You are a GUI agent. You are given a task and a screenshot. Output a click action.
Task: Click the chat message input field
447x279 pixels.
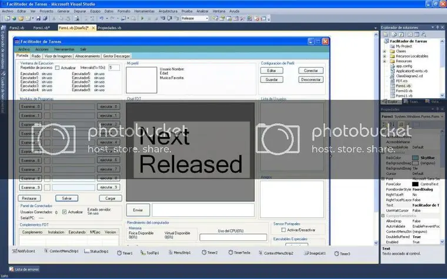[x=204, y=210]
